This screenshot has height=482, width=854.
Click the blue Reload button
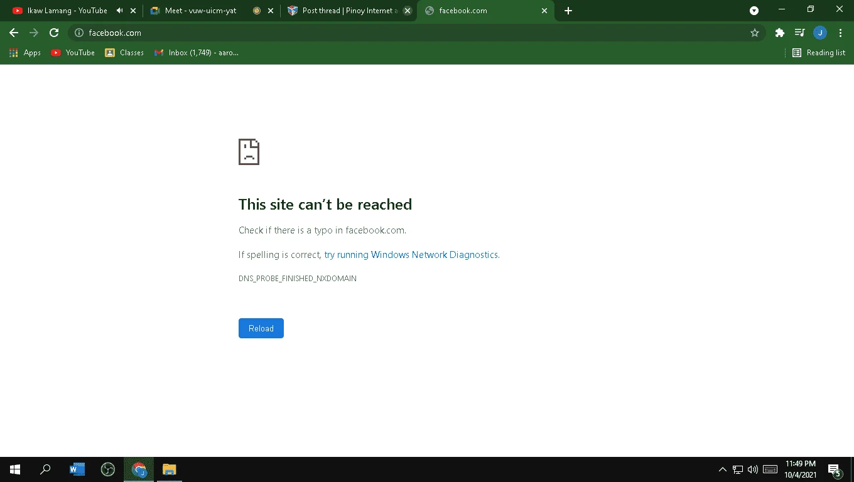pos(261,328)
